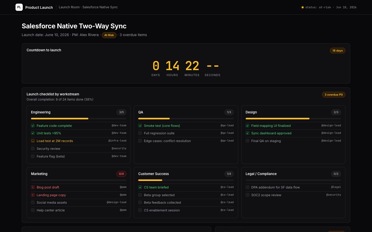Viewport: 372px width, 232px height.
Task: Click @security owner on Security review row
Action: click(x=119, y=148)
